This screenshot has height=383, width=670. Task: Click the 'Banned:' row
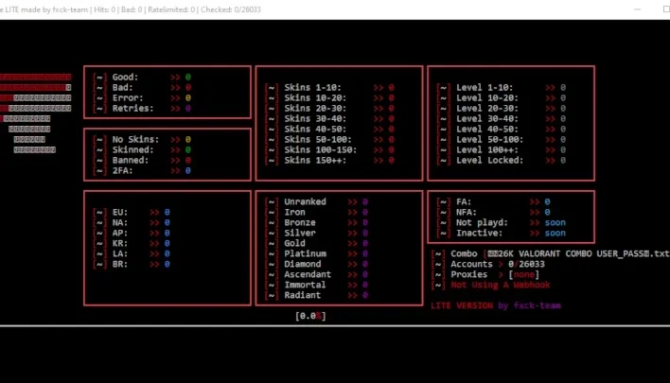142,161
